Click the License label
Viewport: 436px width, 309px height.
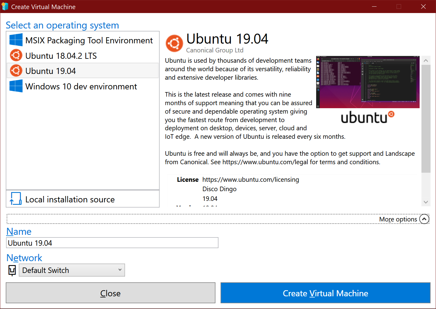(188, 179)
